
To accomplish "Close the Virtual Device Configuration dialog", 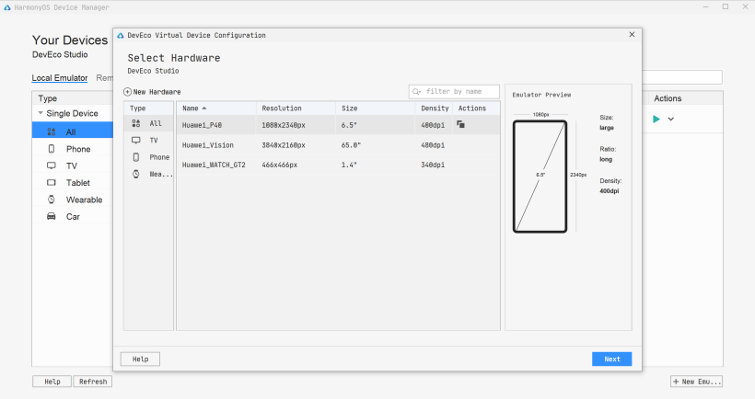I will click(632, 35).
